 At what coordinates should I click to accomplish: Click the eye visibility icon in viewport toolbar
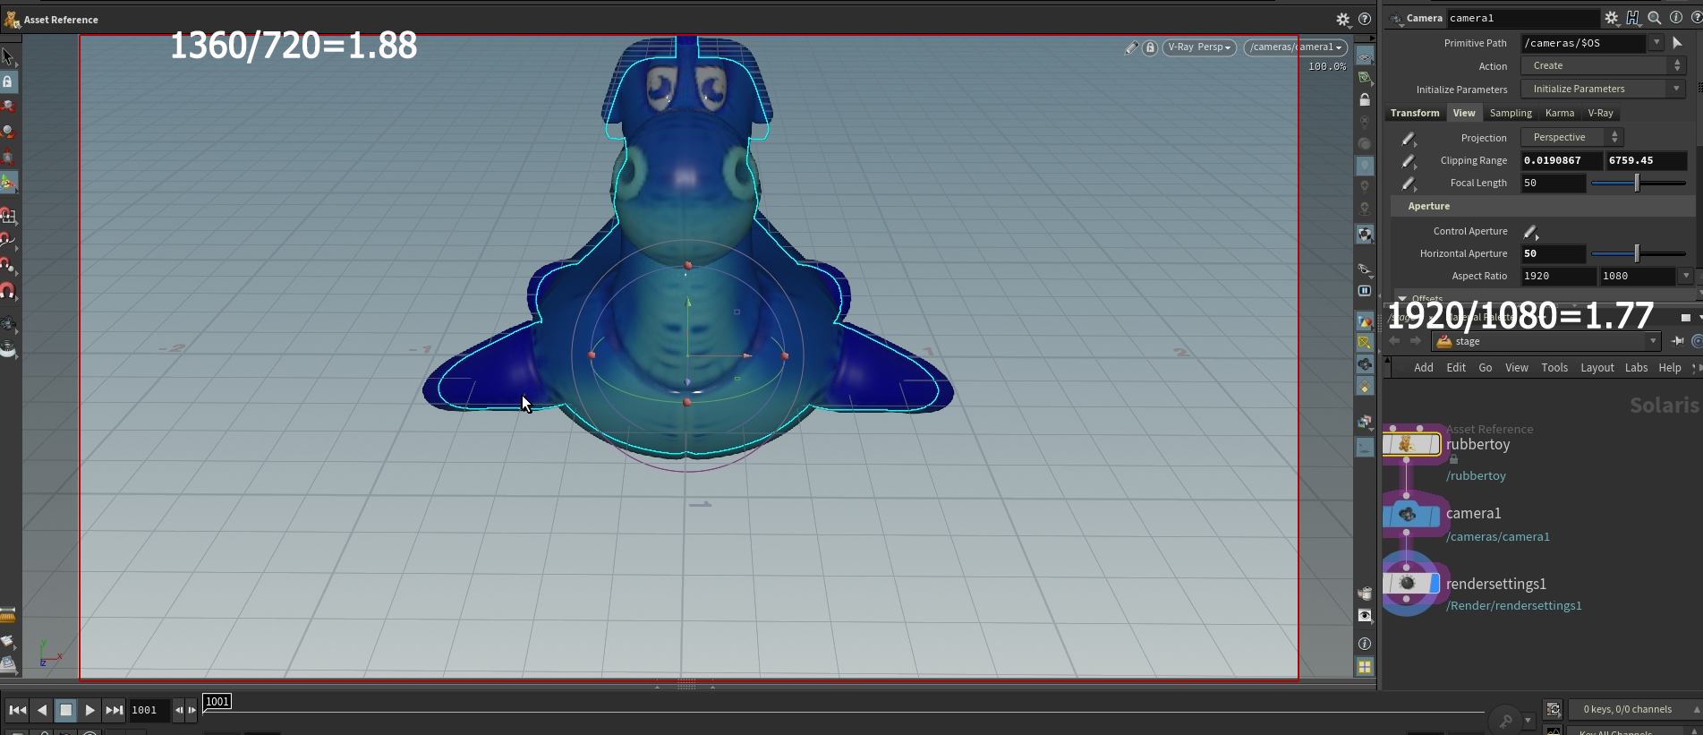pos(1365,615)
